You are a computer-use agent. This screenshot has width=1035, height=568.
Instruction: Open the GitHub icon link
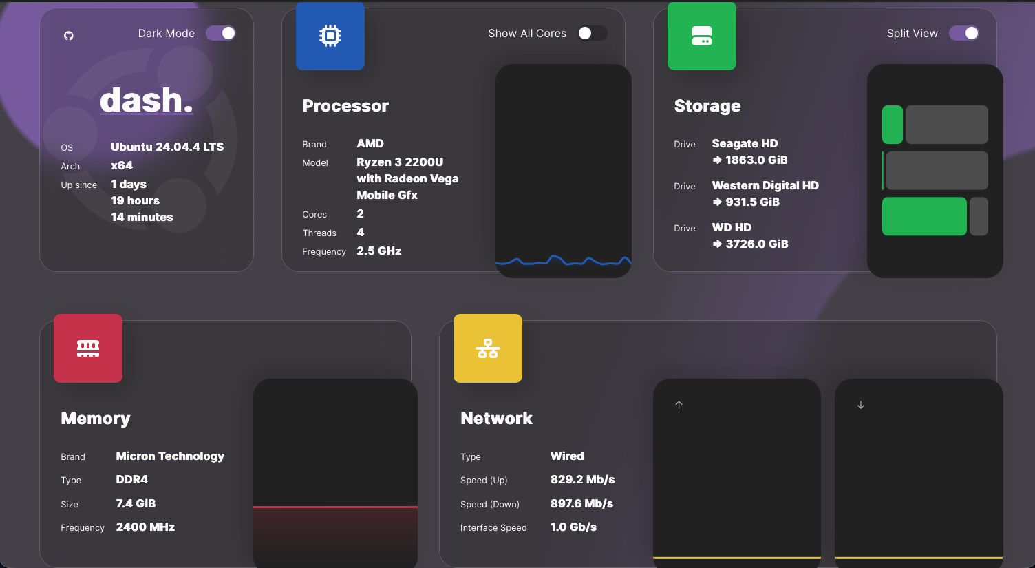[69, 36]
